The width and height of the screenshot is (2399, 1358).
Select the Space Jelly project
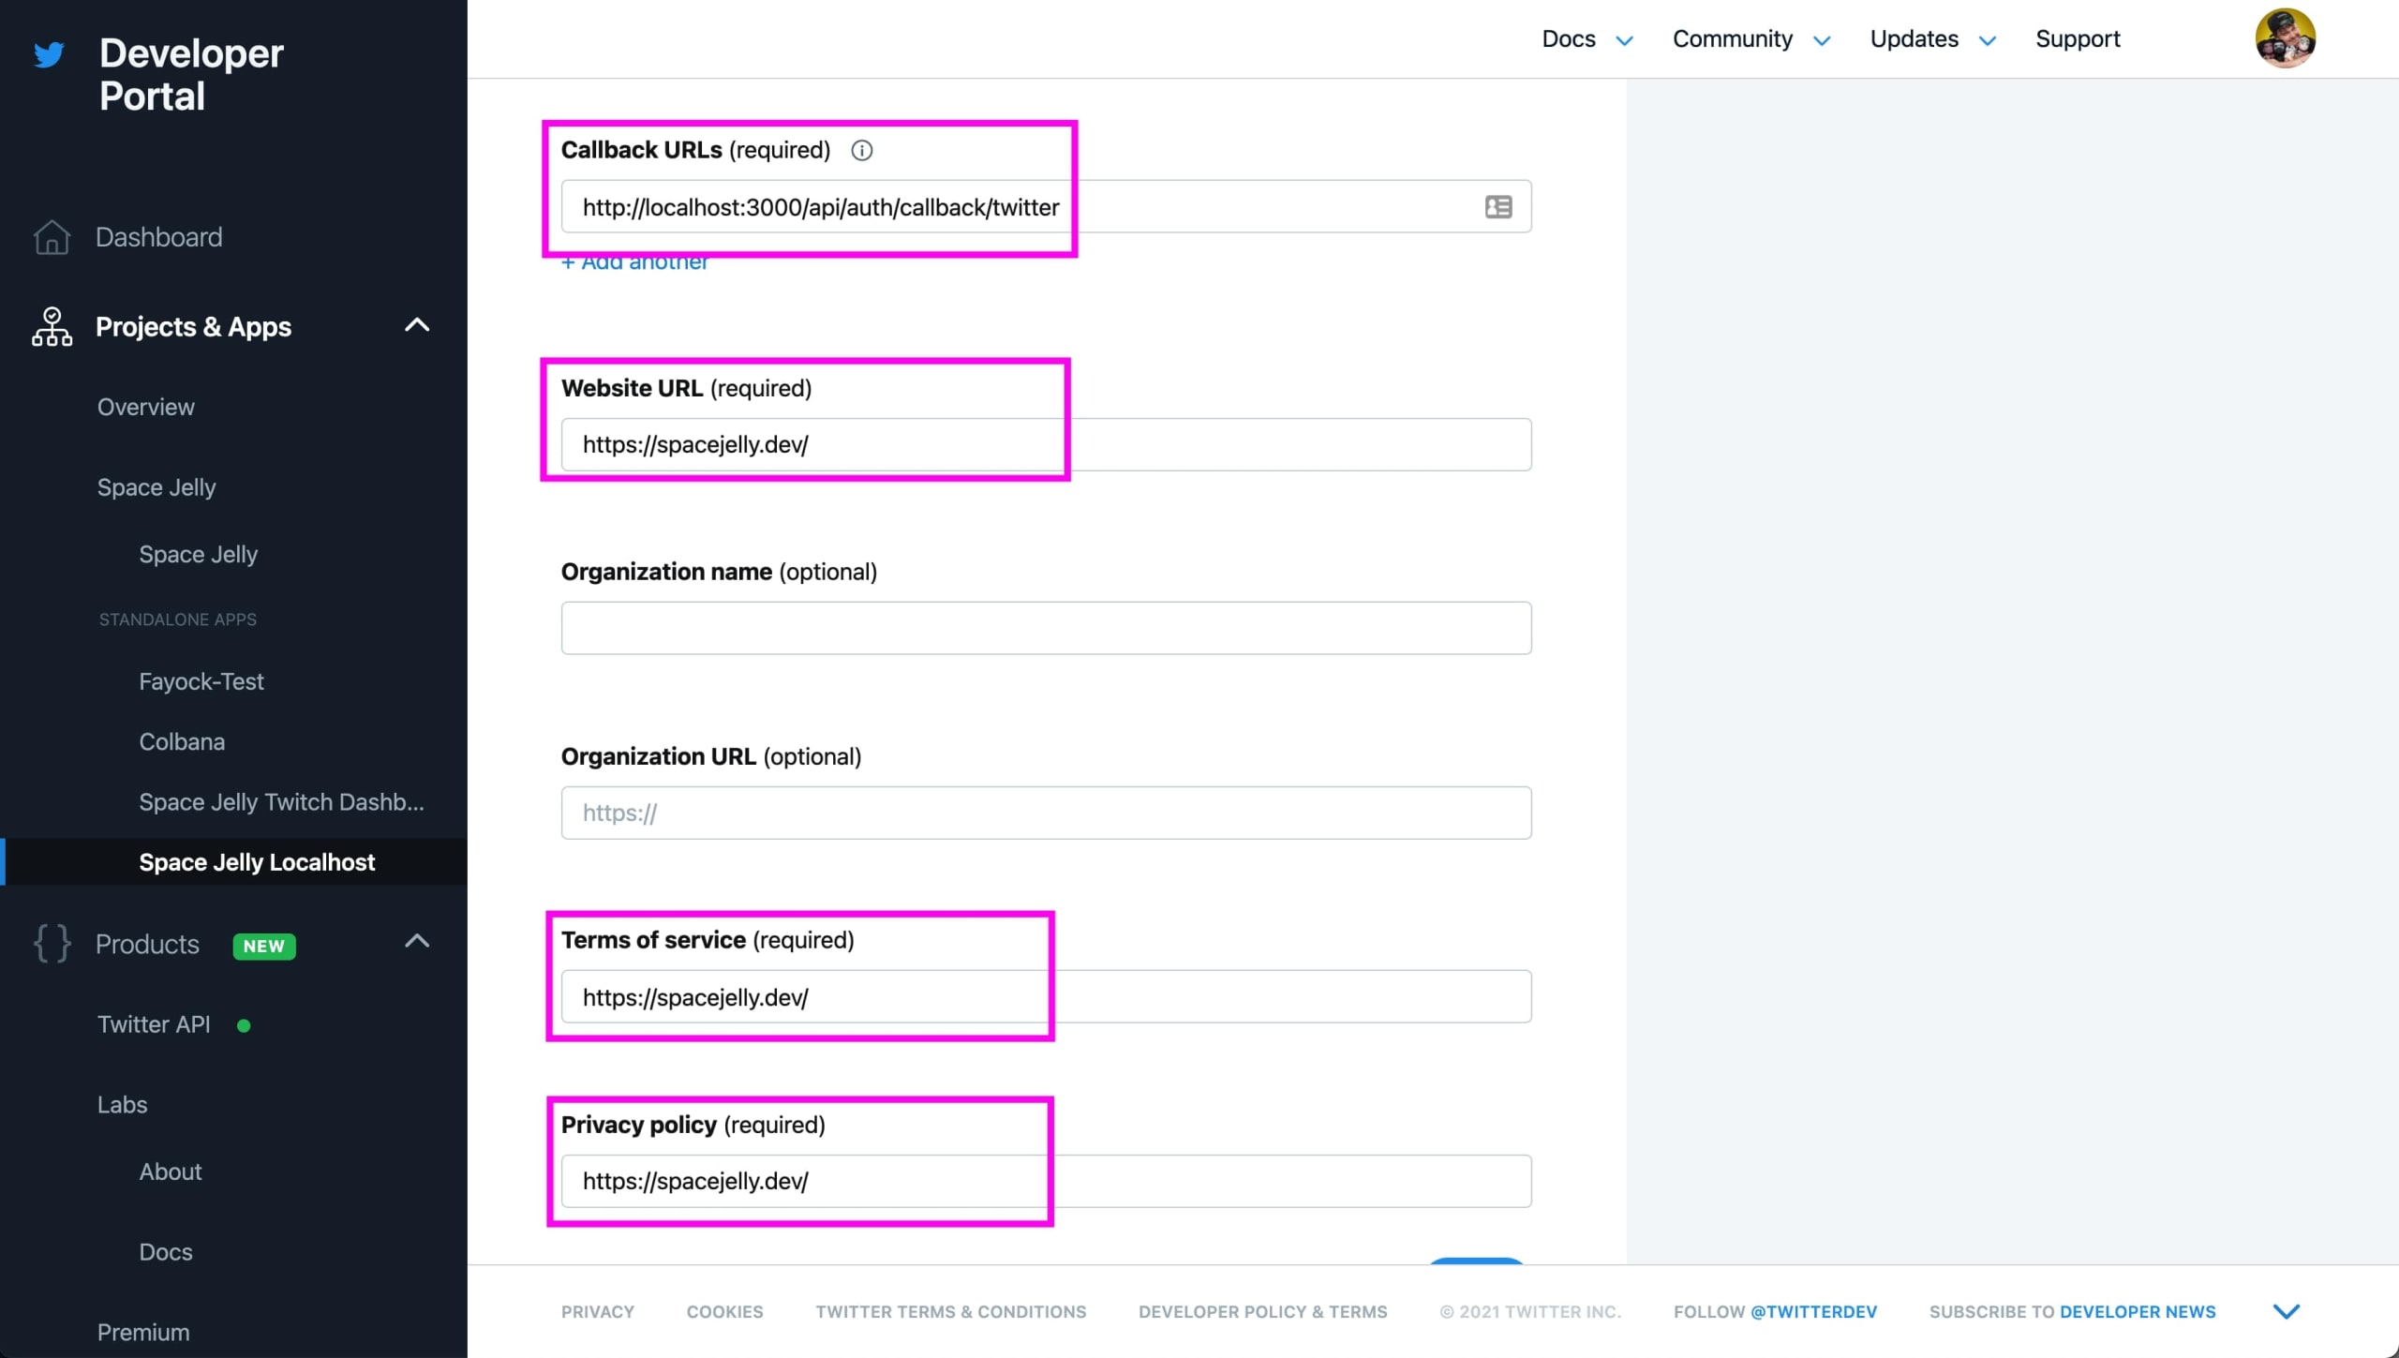[156, 487]
